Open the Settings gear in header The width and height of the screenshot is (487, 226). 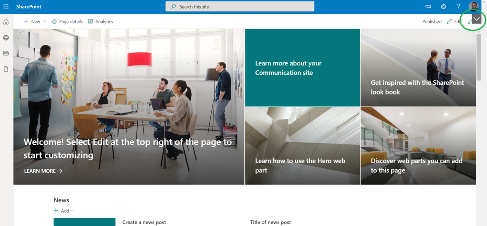(443, 7)
